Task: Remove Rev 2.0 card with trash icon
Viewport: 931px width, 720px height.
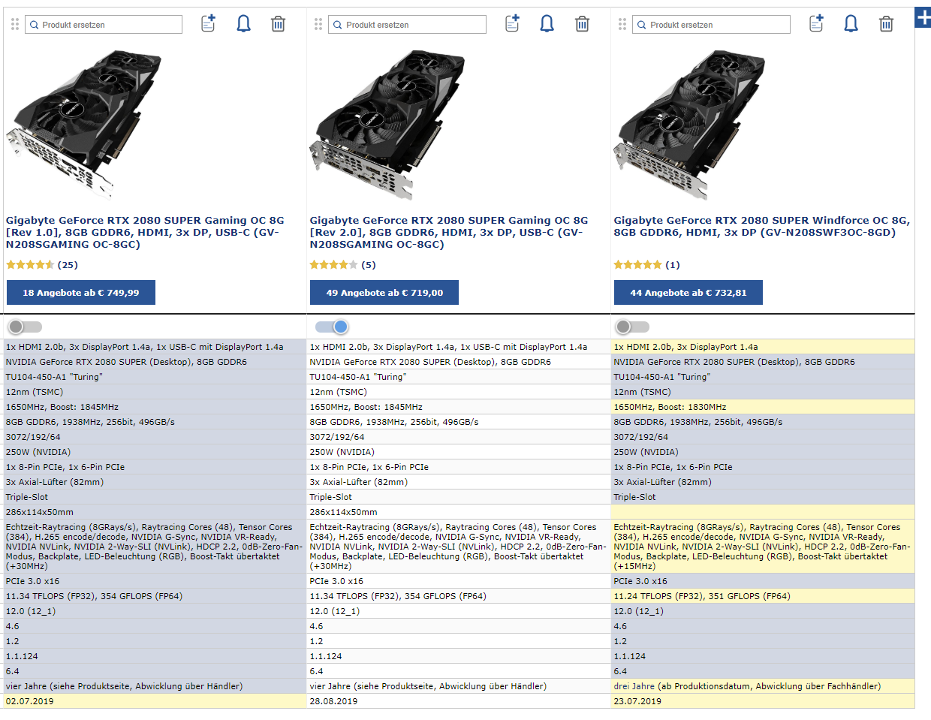Action: tap(582, 24)
